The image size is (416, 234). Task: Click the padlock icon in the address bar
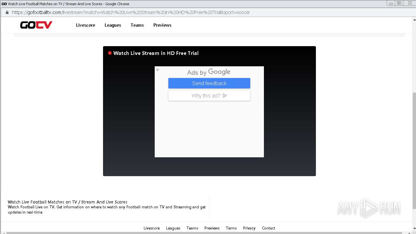7,12
